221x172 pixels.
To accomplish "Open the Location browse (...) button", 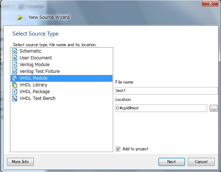I will (x=214, y=108).
